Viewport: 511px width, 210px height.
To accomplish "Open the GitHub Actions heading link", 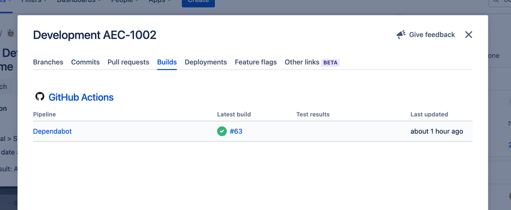I will (x=81, y=97).
